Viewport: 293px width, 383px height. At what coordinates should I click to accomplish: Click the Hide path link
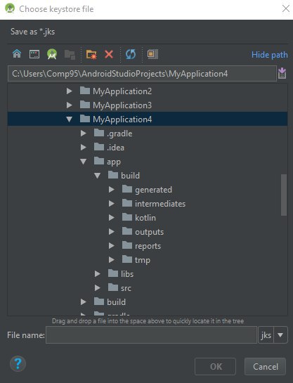tap(270, 55)
